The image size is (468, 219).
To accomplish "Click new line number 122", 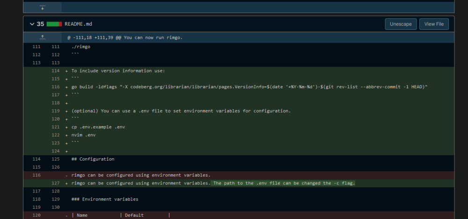I will click(56, 135).
